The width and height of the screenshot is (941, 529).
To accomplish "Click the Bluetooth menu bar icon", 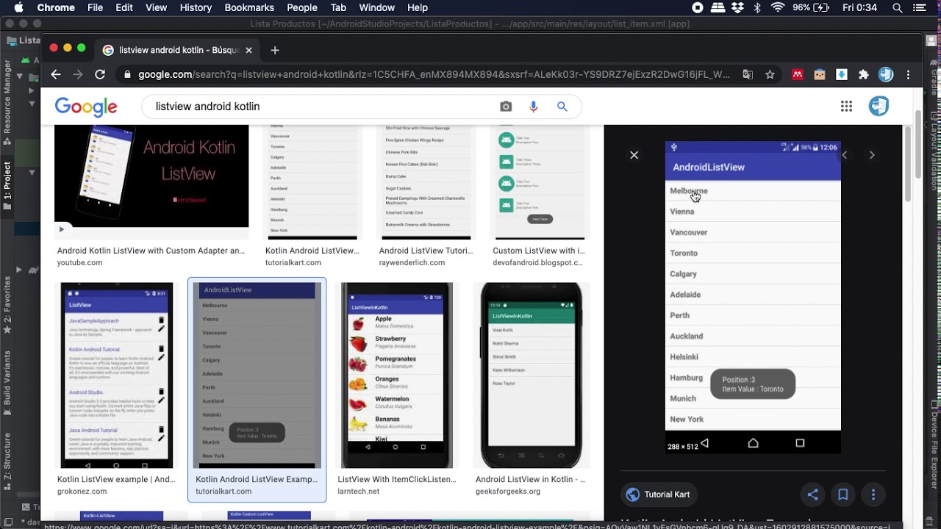I will click(x=757, y=7).
